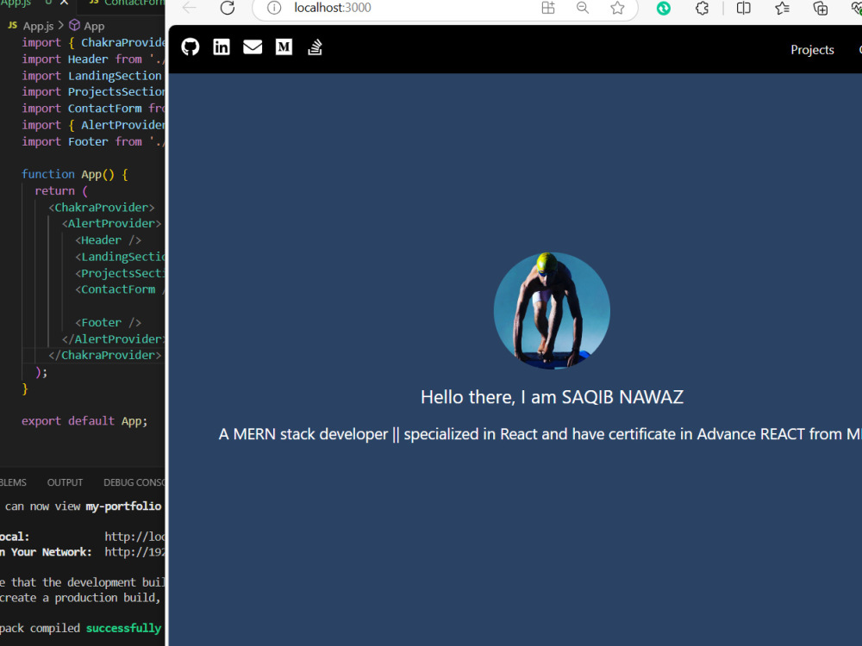Click the 'return (' code line
The image size is (862, 646).
[61, 191]
